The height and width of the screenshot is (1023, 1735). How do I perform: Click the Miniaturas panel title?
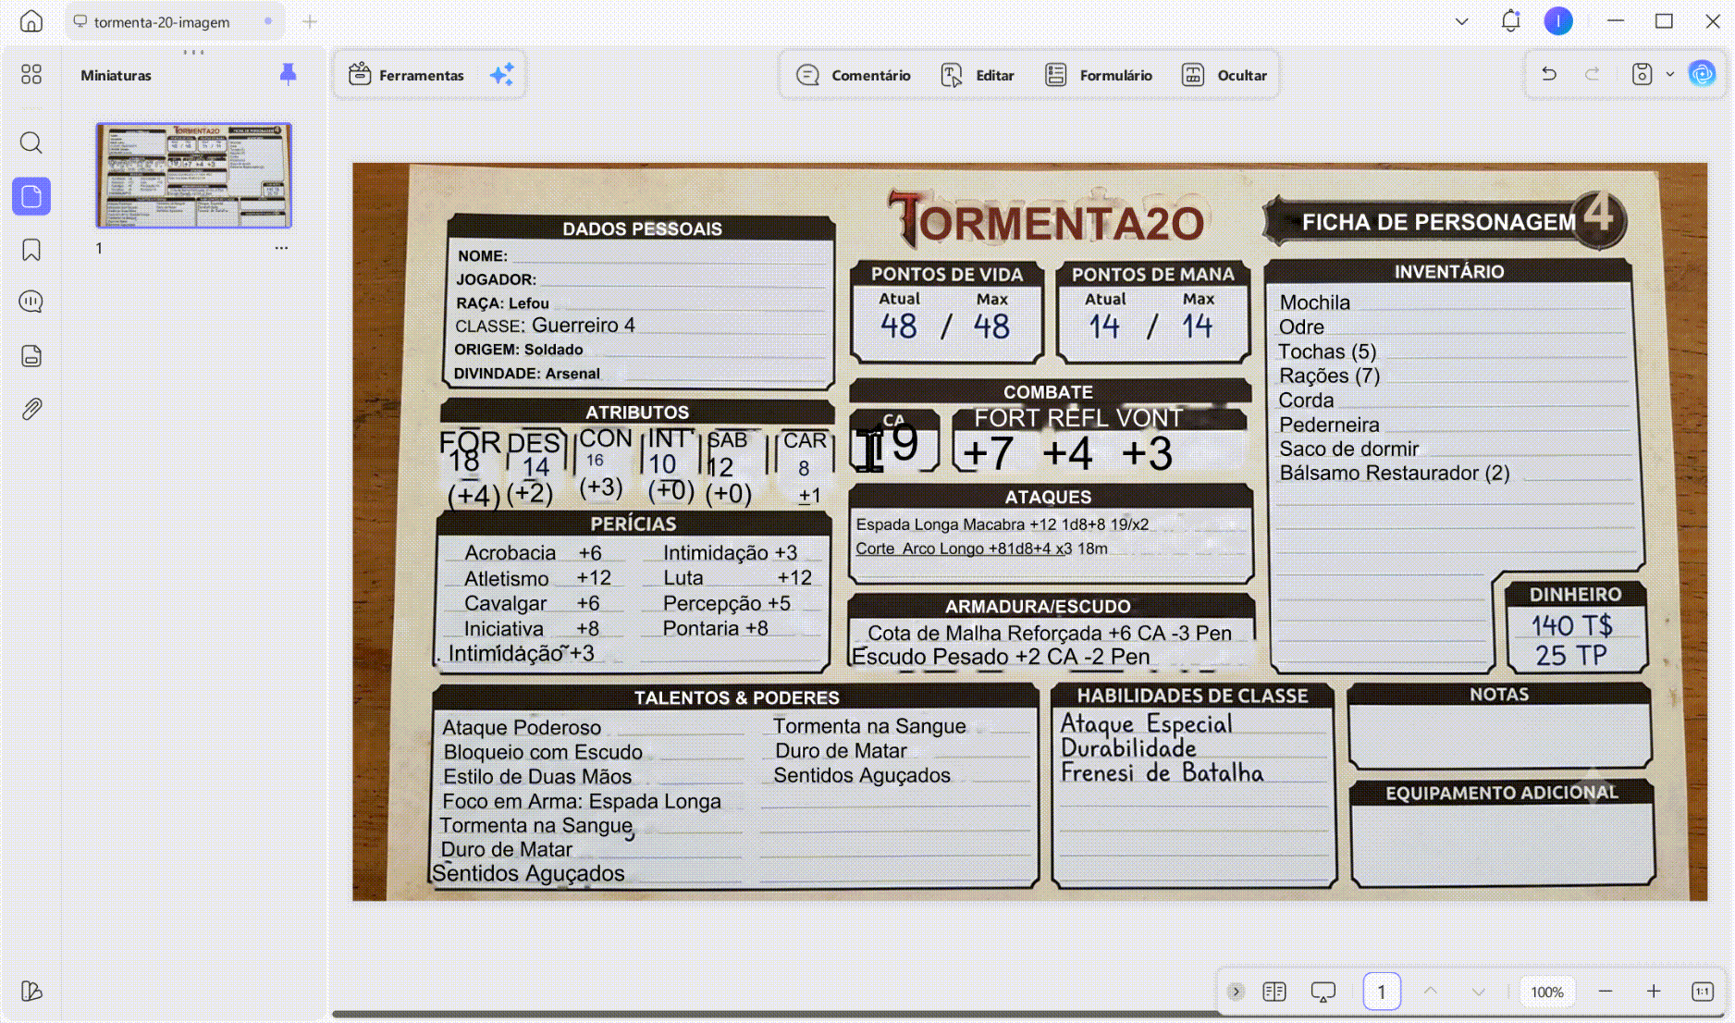click(116, 75)
